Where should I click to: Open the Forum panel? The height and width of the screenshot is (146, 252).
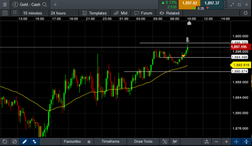(143, 13)
